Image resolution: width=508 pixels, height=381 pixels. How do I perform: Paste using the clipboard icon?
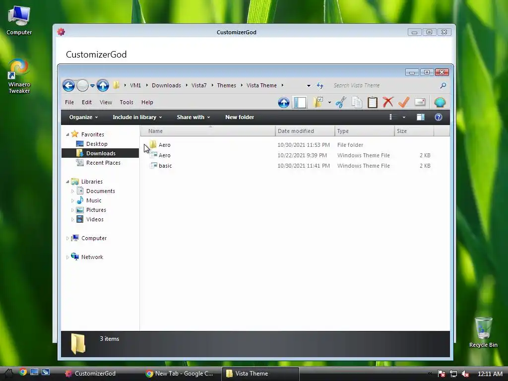click(x=372, y=102)
